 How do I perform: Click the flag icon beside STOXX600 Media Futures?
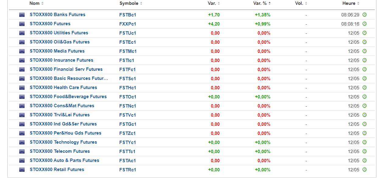[x=22, y=51]
